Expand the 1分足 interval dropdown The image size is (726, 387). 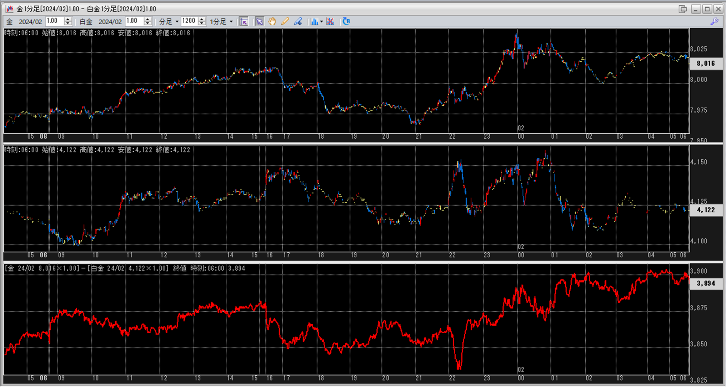231,22
